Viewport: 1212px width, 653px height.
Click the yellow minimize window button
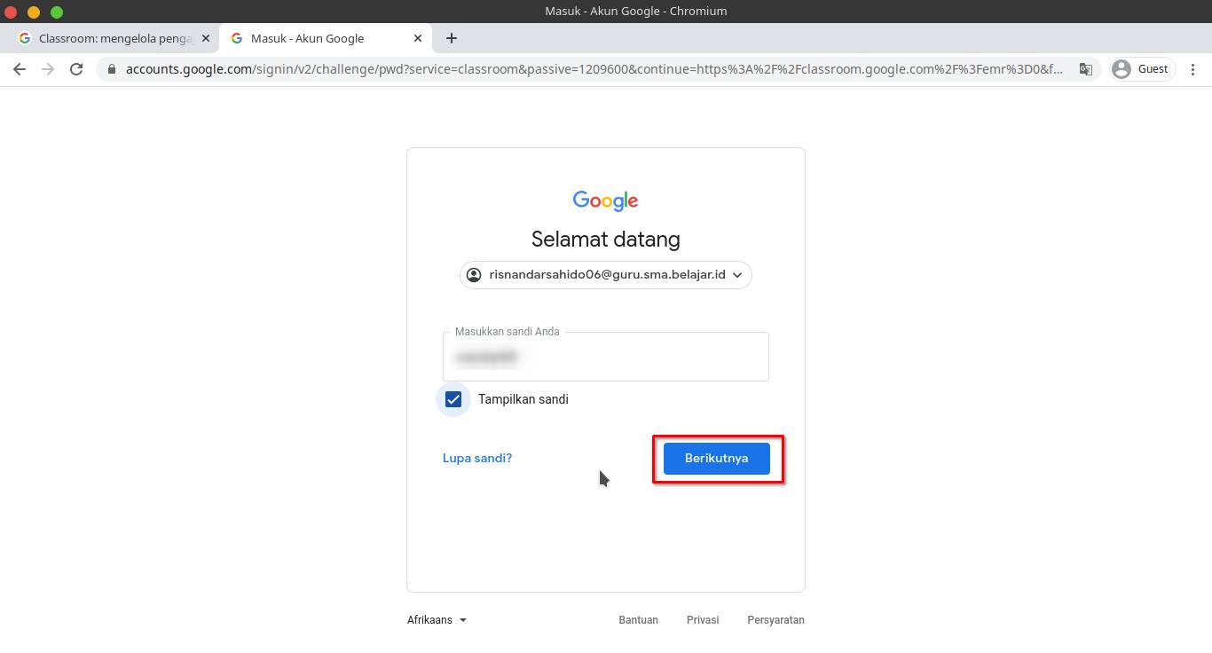[x=34, y=12]
